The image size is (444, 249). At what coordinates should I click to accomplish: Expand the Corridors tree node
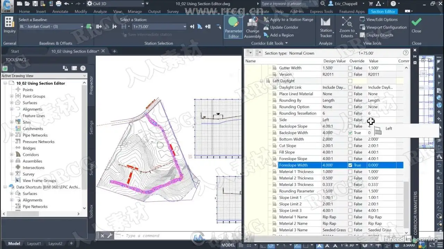coord(11,155)
